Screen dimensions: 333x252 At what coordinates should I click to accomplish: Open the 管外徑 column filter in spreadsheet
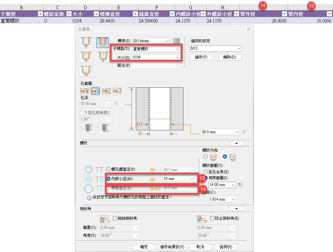coord(284,14)
